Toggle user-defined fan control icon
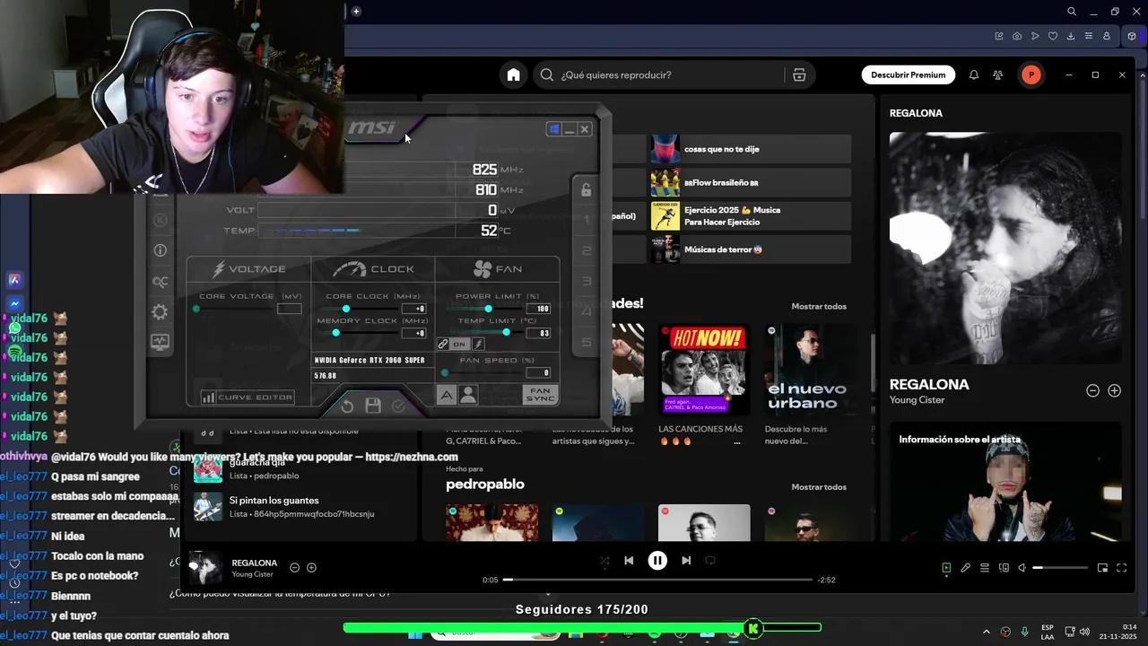 click(467, 395)
